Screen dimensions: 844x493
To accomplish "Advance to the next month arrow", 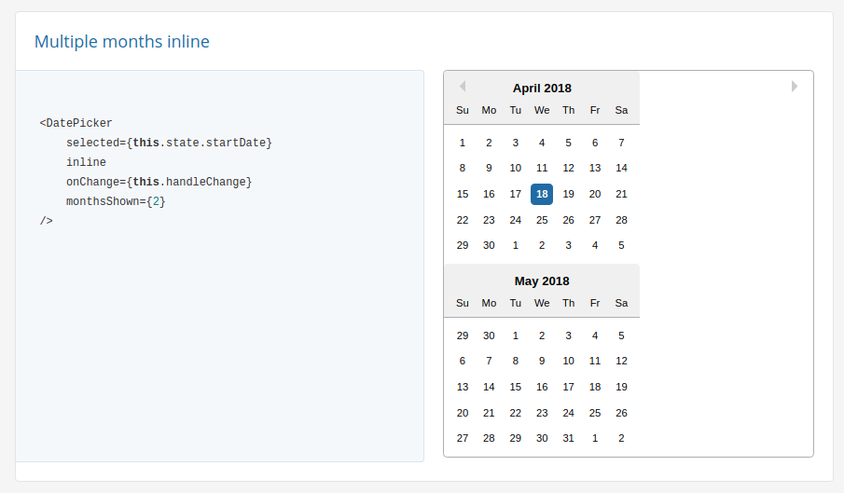I will pyautogui.click(x=795, y=86).
